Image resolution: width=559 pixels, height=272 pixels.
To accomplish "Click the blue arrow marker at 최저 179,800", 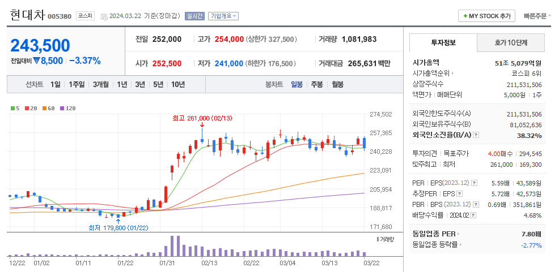I will (x=118, y=221).
